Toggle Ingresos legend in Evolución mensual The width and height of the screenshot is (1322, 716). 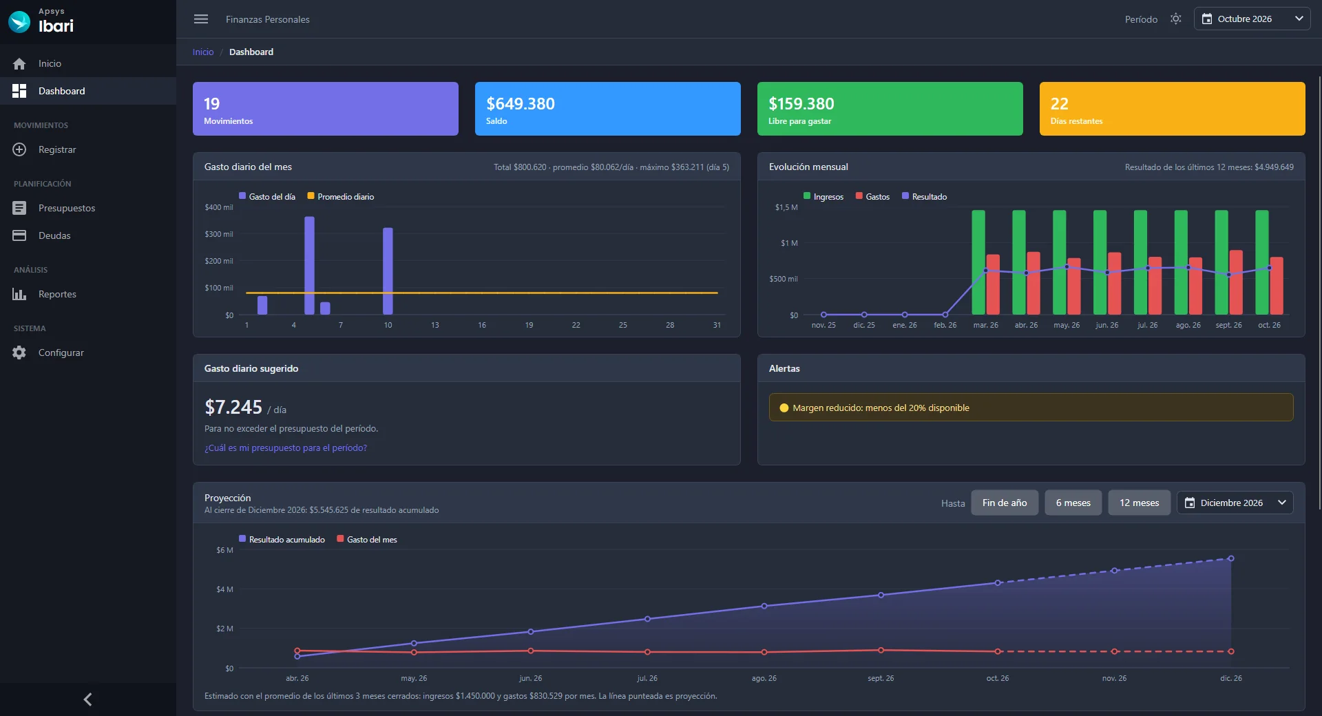tap(823, 196)
